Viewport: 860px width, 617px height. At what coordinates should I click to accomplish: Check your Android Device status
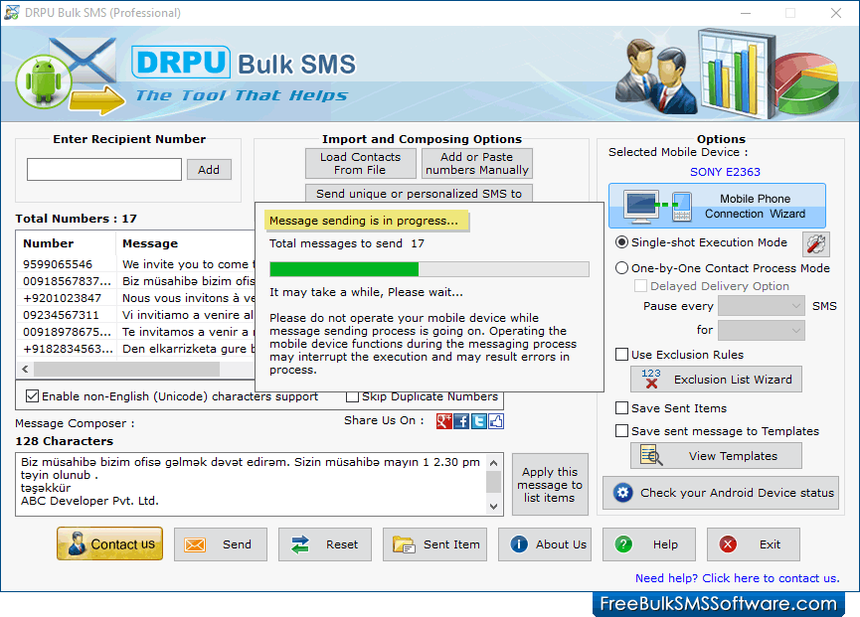point(721,493)
